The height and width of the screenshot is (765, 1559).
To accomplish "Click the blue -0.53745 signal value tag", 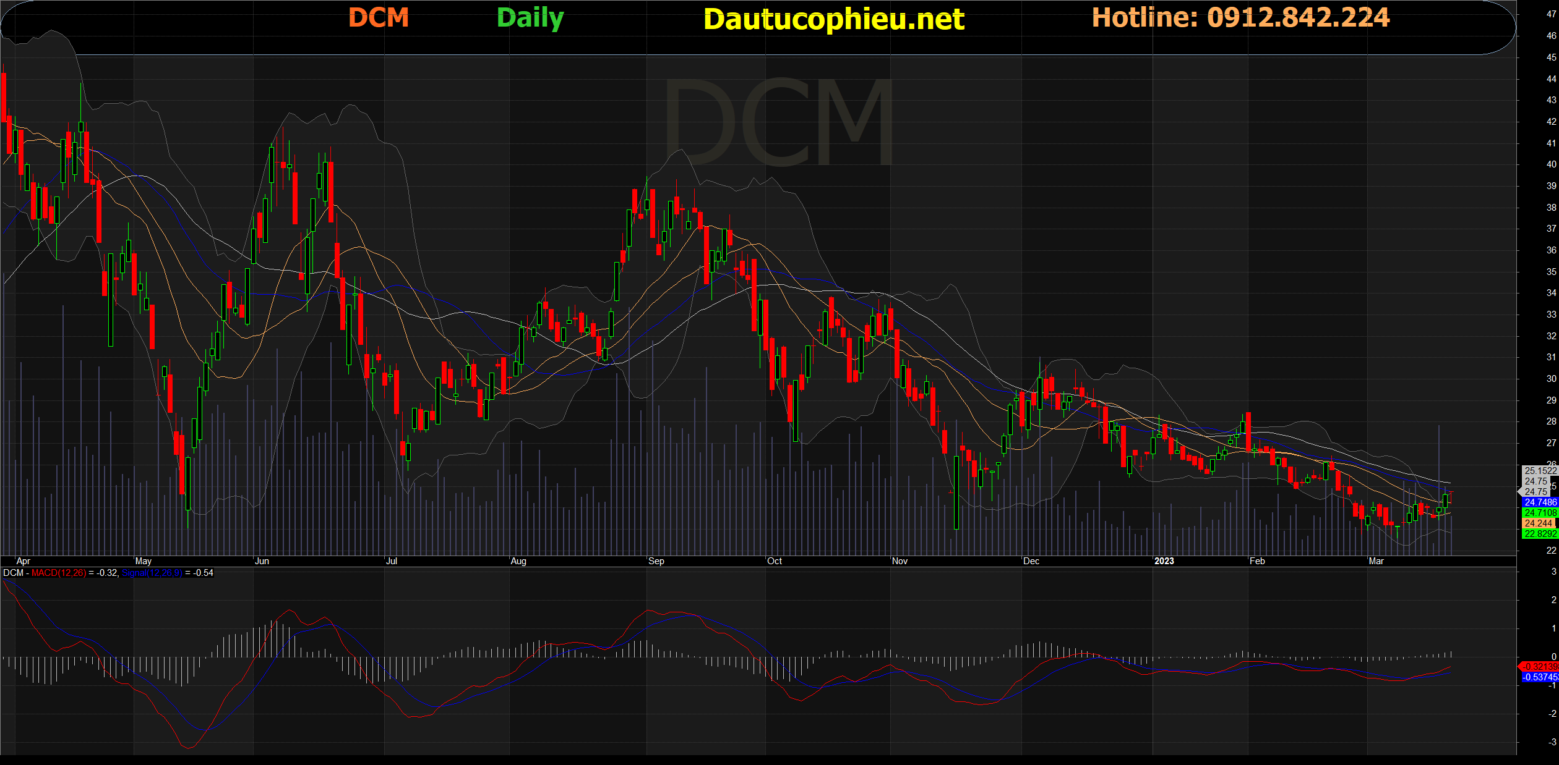I will pyautogui.click(x=1539, y=677).
